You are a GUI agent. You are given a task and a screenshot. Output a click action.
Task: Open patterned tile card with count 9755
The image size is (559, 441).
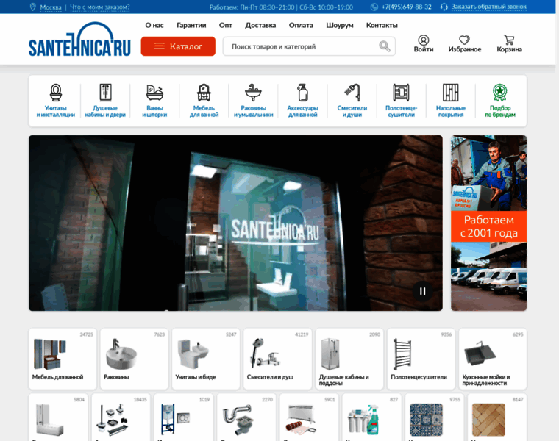435,417
